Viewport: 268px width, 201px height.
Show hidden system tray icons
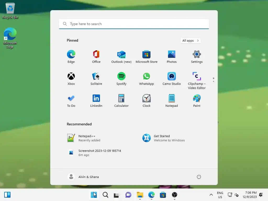(211, 195)
